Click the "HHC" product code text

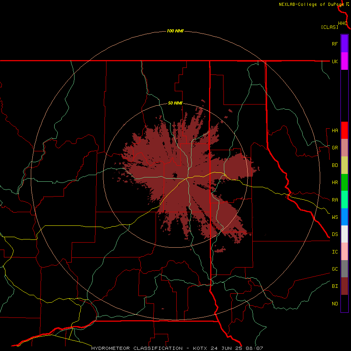(x=342, y=23)
